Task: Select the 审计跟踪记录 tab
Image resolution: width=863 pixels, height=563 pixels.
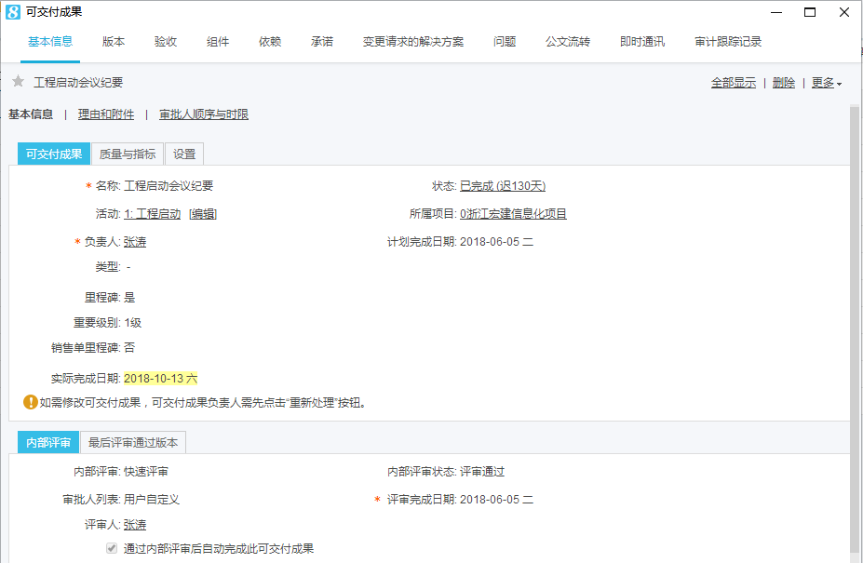Action: pos(728,42)
